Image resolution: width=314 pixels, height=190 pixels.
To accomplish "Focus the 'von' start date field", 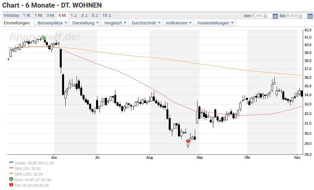I will coord(262,16).
